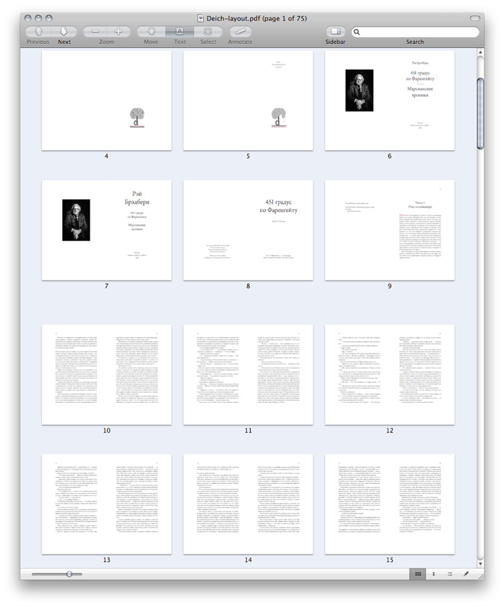
Task: Toggle the Sidebar panel
Action: [x=334, y=32]
